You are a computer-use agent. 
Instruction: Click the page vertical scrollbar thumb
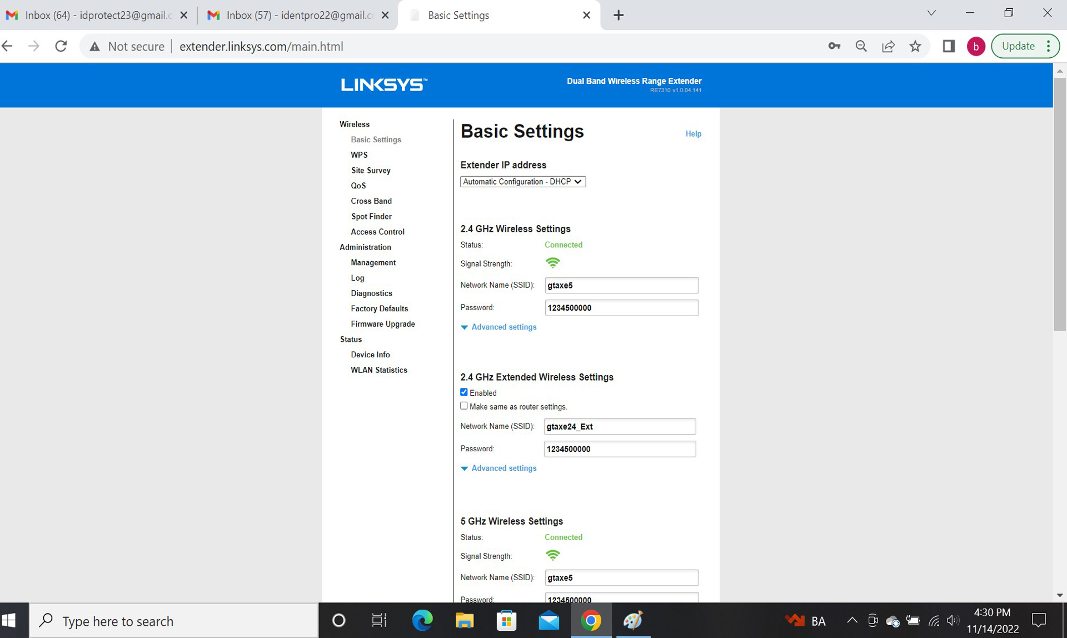coord(1060,204)
